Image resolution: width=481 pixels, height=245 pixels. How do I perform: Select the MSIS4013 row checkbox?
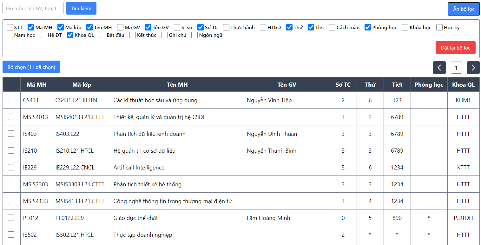point(11,117)
